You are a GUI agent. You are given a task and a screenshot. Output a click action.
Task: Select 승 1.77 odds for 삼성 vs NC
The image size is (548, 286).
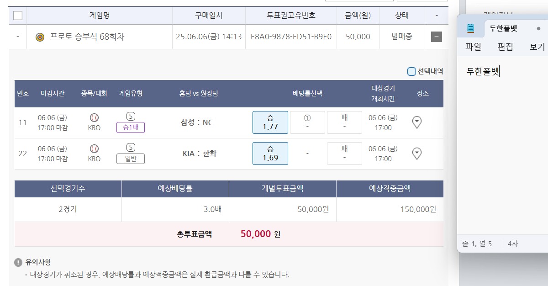point(270,122)
